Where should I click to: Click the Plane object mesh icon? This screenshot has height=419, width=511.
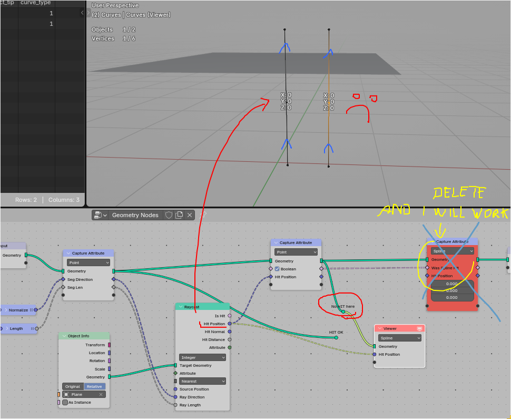pyautogui.click(x=66, y=395)
